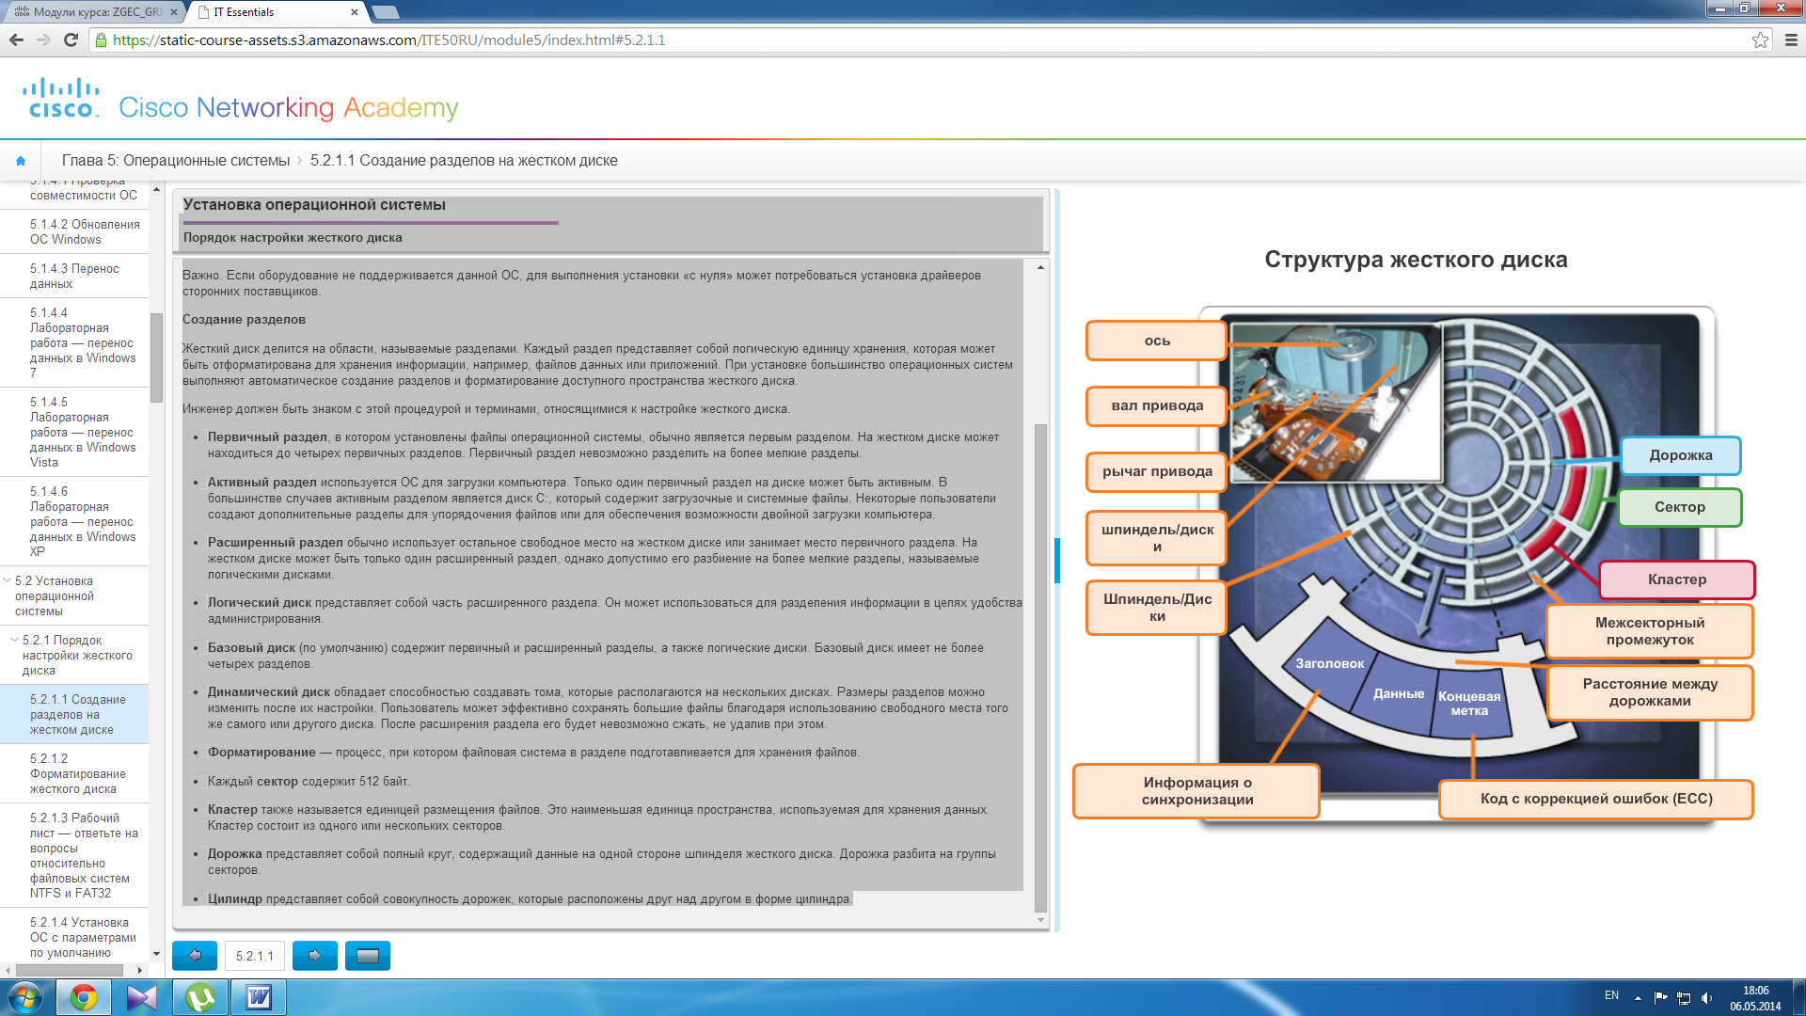
Task: Open Chrome from the taskbar
Action: (84, 997)
